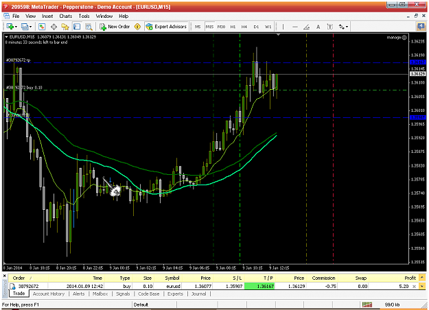Open the arrows objects tool icon
This screenshot has height=310, width=429.
point(342,27)
